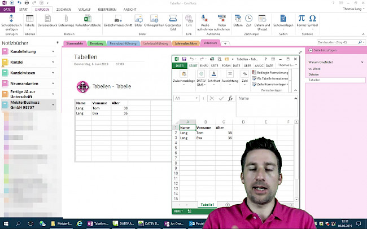Click Schreibbereich einfügen icon

12,21
